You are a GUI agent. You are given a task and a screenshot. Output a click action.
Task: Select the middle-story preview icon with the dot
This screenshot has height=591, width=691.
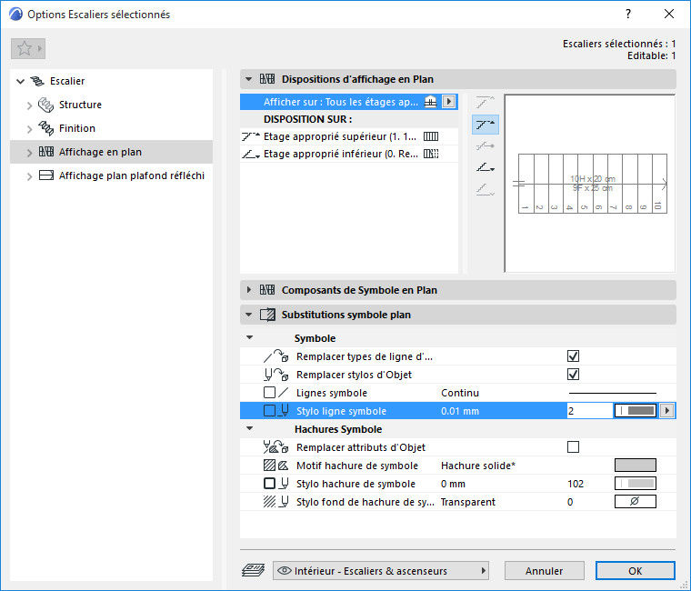coord(486,145)
